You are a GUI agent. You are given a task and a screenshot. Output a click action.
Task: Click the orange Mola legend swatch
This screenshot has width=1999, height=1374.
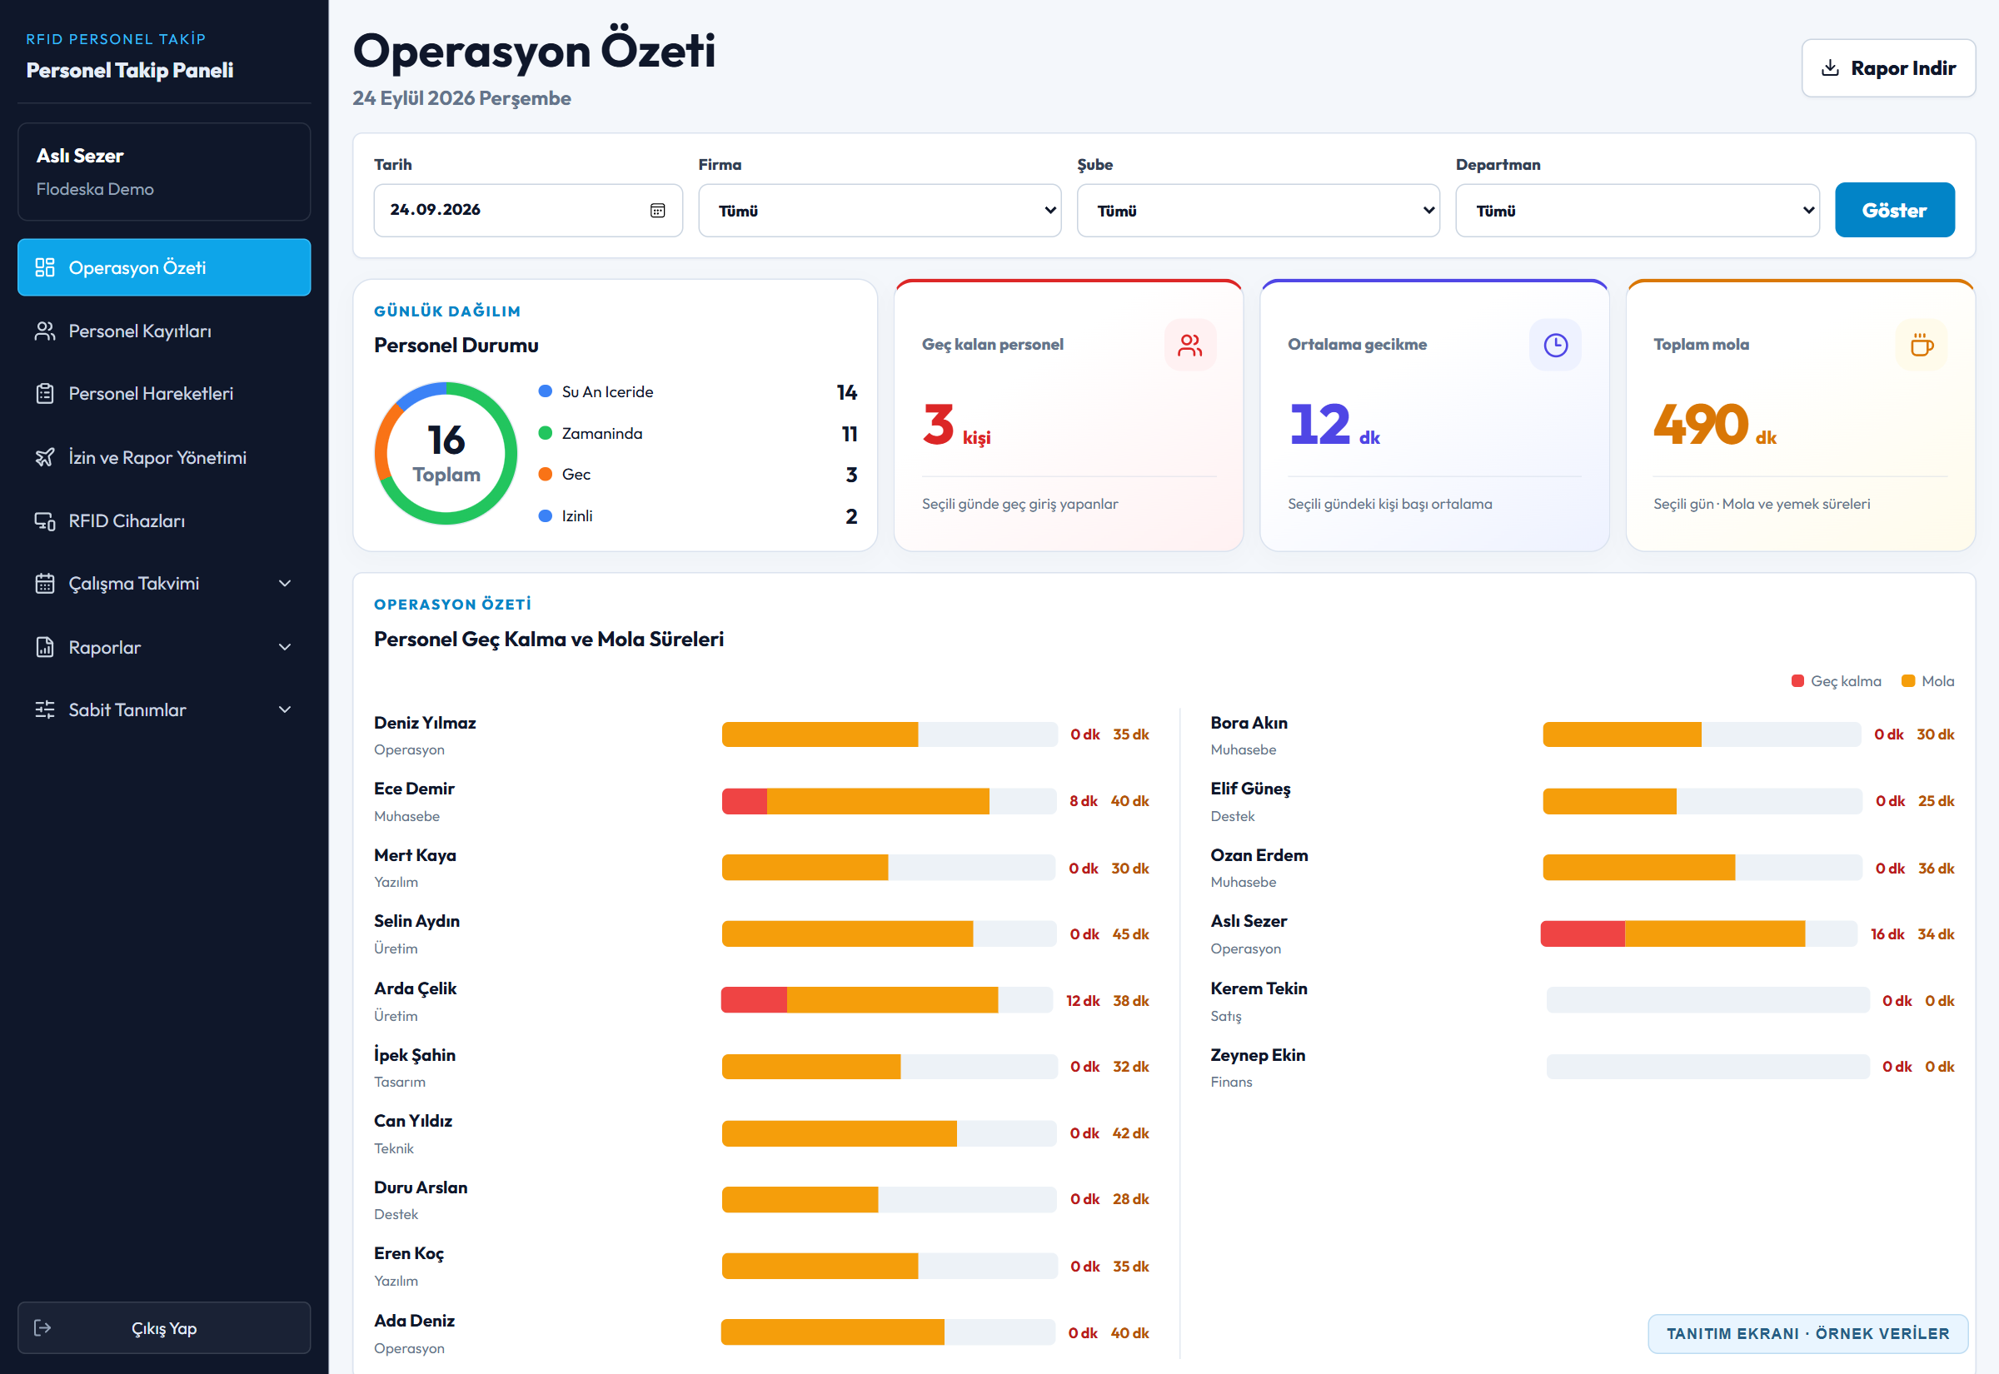1907,681
